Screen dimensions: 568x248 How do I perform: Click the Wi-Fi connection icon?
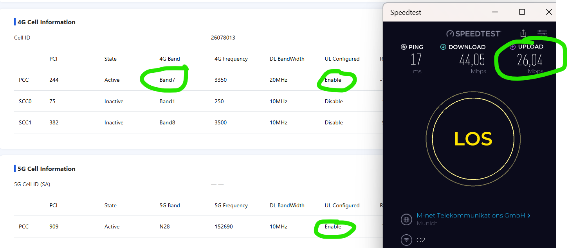[407, 240]
